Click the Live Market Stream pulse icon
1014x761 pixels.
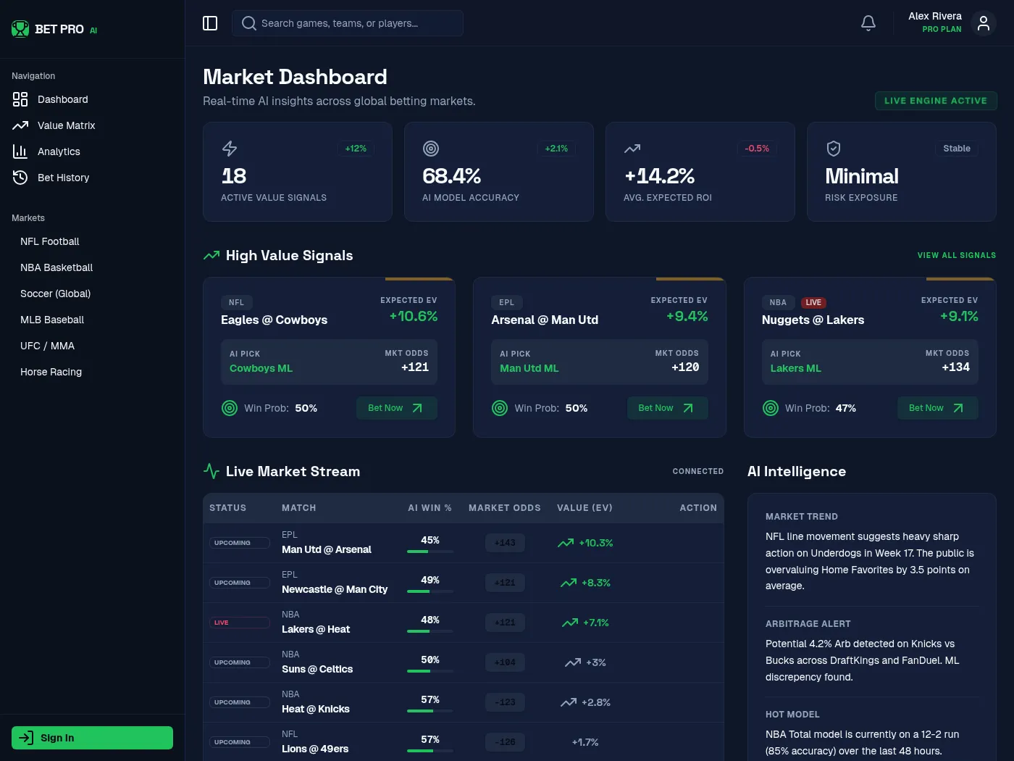pos(211,471)
